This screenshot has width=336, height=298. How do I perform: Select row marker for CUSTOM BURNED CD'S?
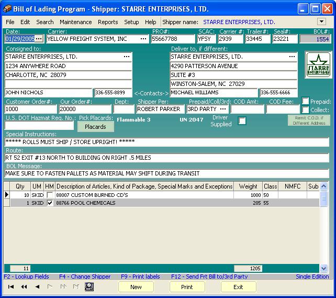click(x=7, y=195)
